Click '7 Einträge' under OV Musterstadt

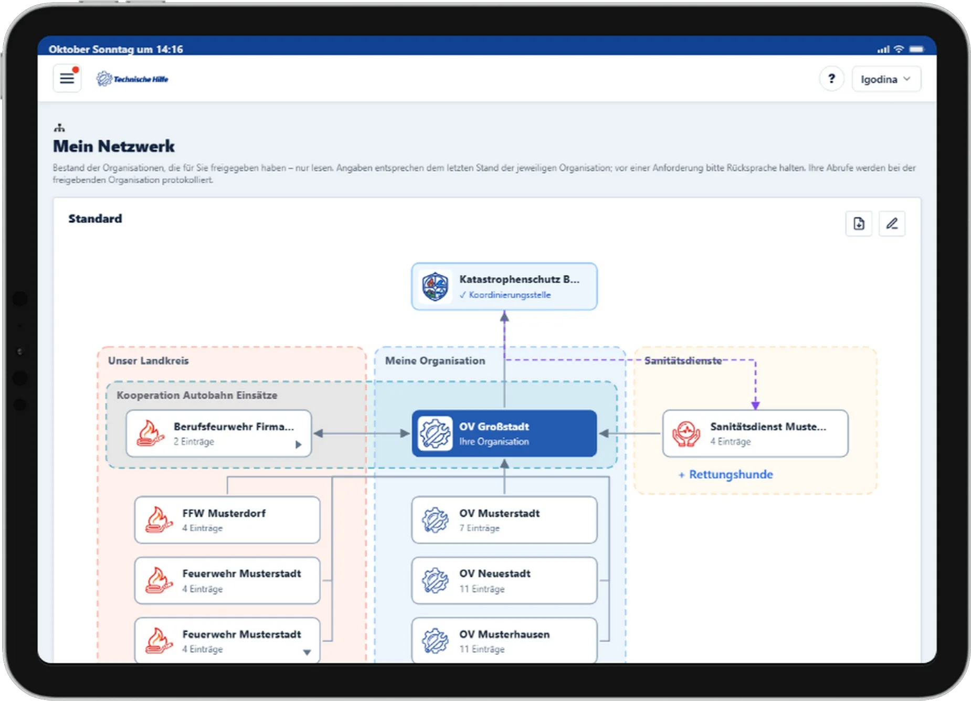point(480,528)
